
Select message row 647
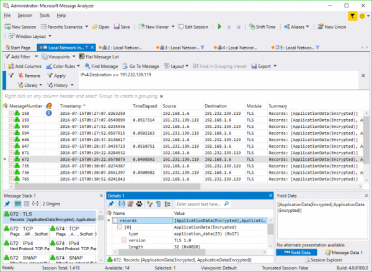coord(183,146)
